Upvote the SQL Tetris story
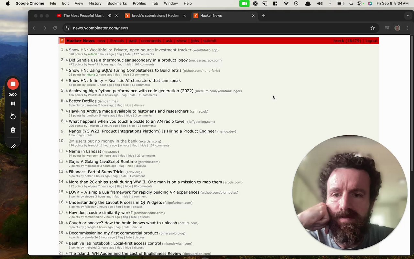 [x=67, y=70]
